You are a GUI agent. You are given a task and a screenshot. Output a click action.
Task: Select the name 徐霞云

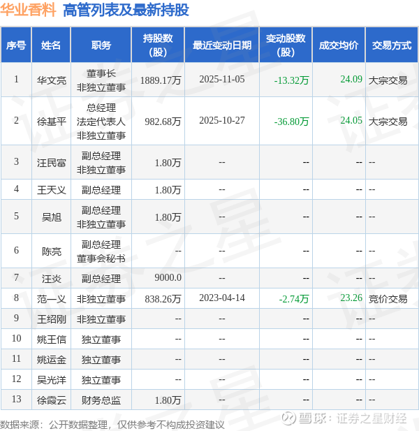coord(52,400)
